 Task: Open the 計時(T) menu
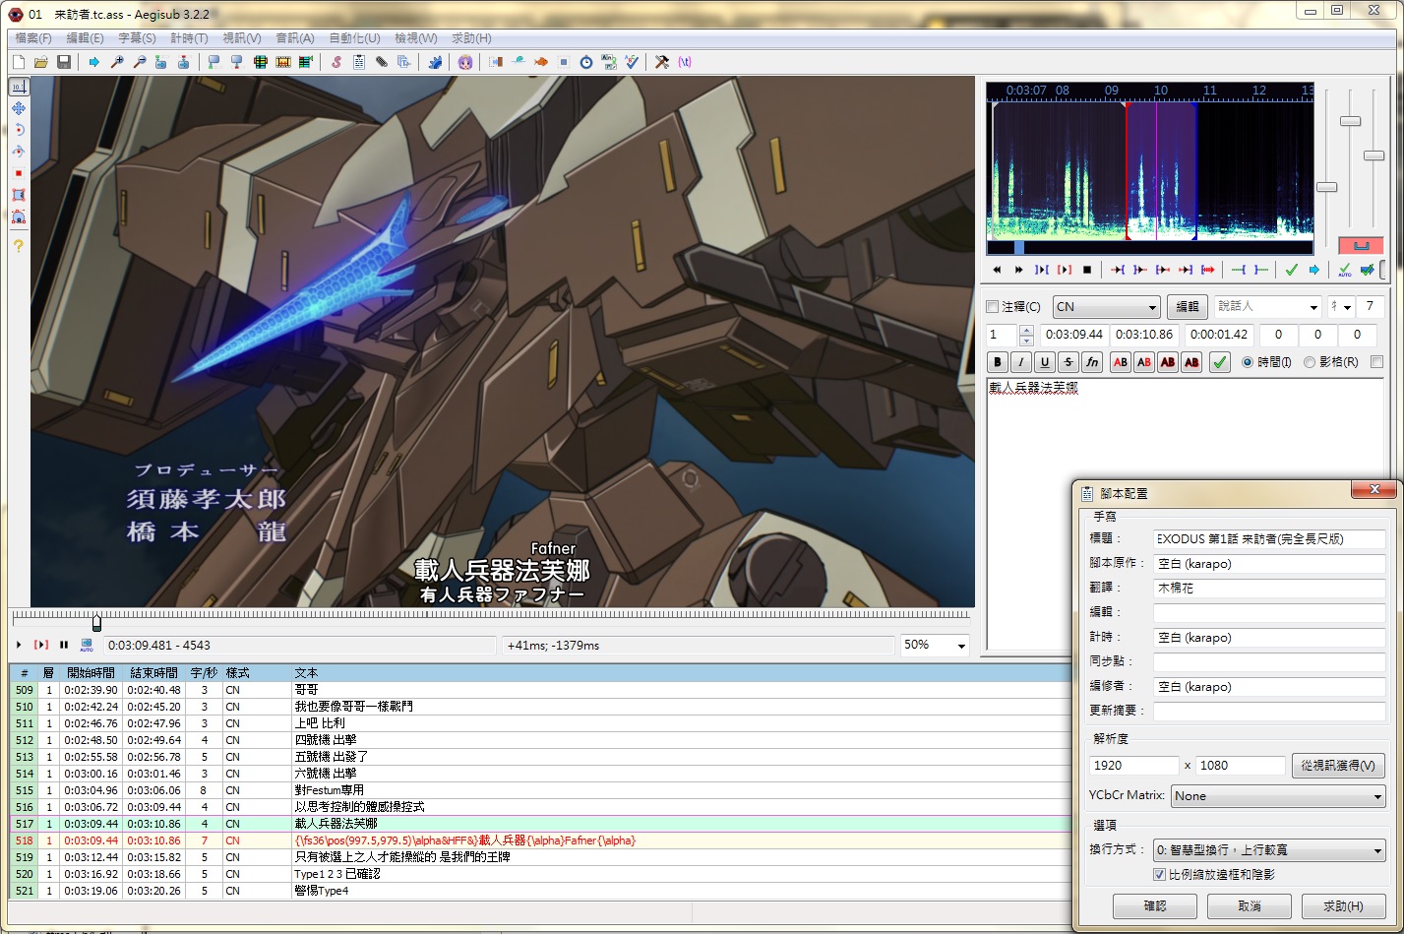[x=189, y=38]
